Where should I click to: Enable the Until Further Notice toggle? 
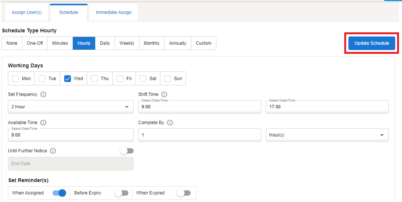pos(126,151)
